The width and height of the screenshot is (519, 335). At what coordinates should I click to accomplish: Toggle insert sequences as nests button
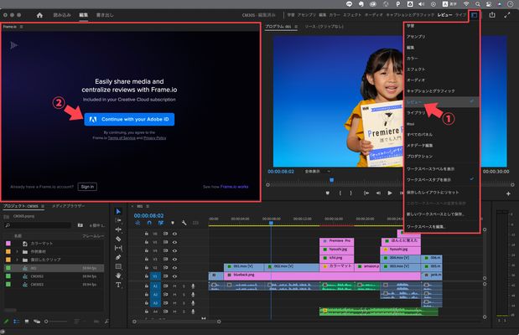(138, 223)
